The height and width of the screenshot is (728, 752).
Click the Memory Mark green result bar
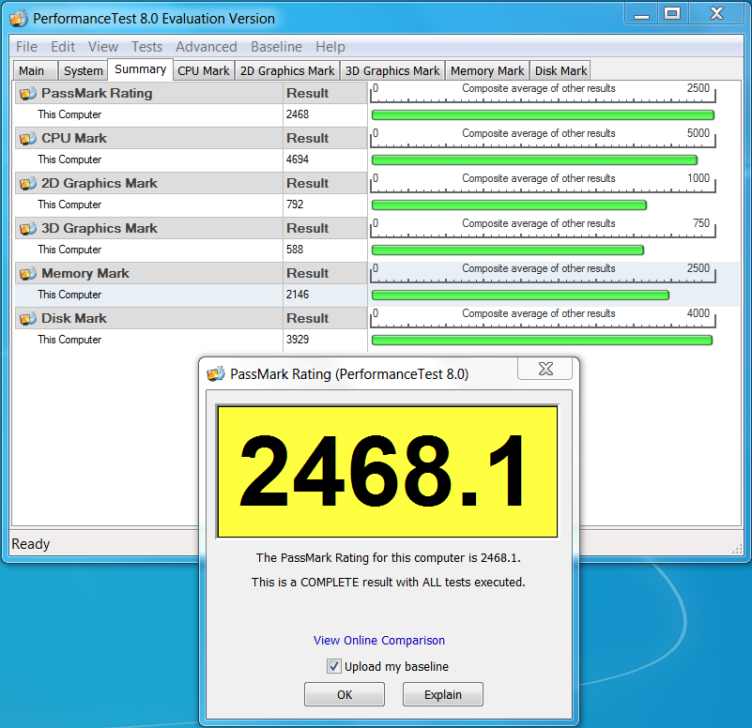point(520,296)
